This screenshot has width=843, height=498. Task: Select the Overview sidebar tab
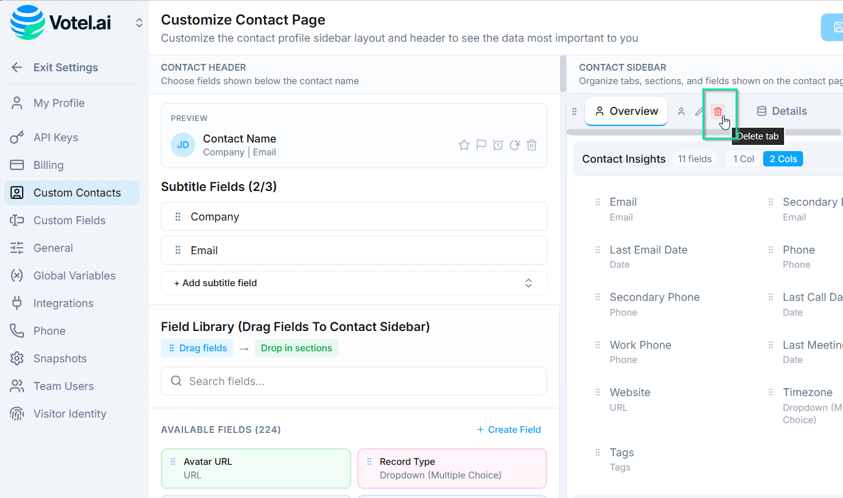[x=626, y=111]
